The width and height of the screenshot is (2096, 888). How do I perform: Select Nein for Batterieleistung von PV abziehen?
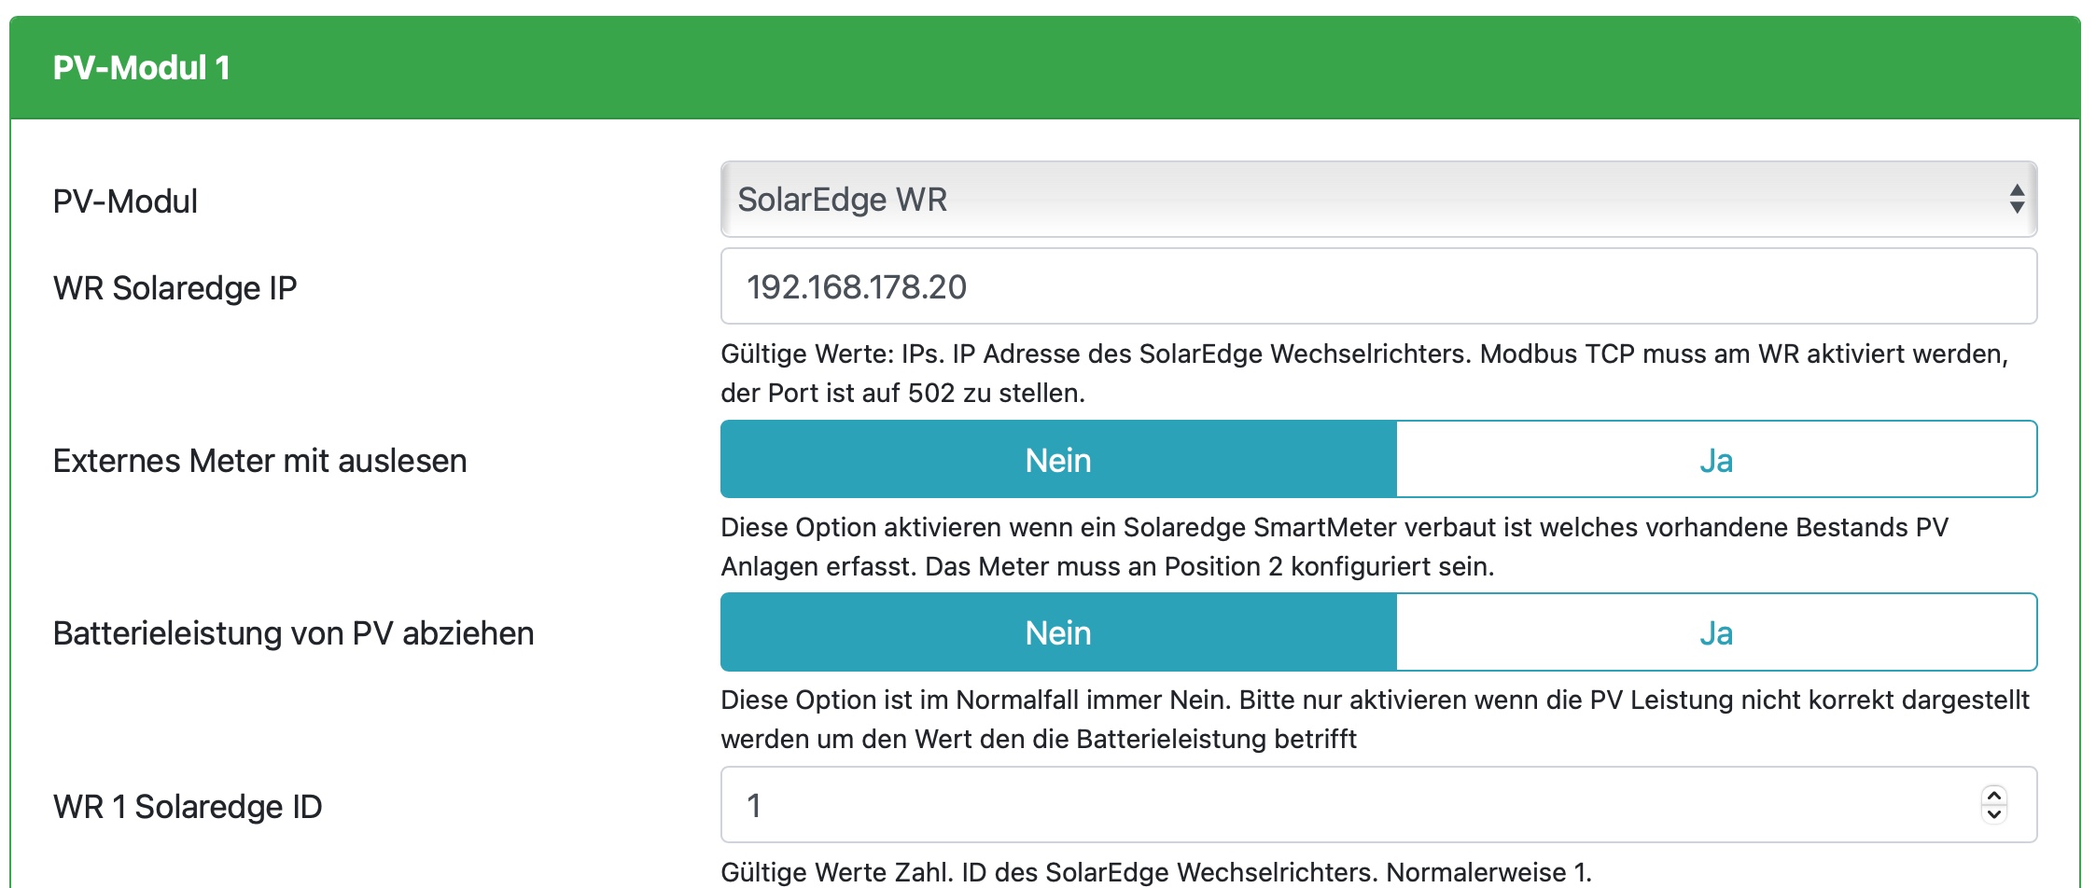(x=1058, y=632)
